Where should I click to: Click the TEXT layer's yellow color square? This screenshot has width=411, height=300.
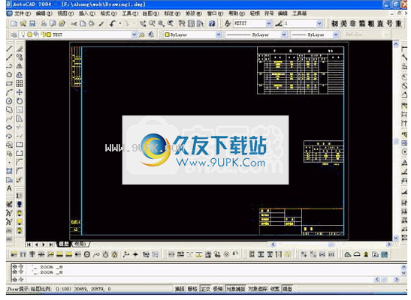49,34
